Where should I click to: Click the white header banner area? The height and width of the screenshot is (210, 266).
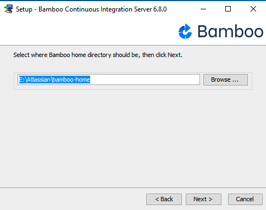tap(88, 31)
